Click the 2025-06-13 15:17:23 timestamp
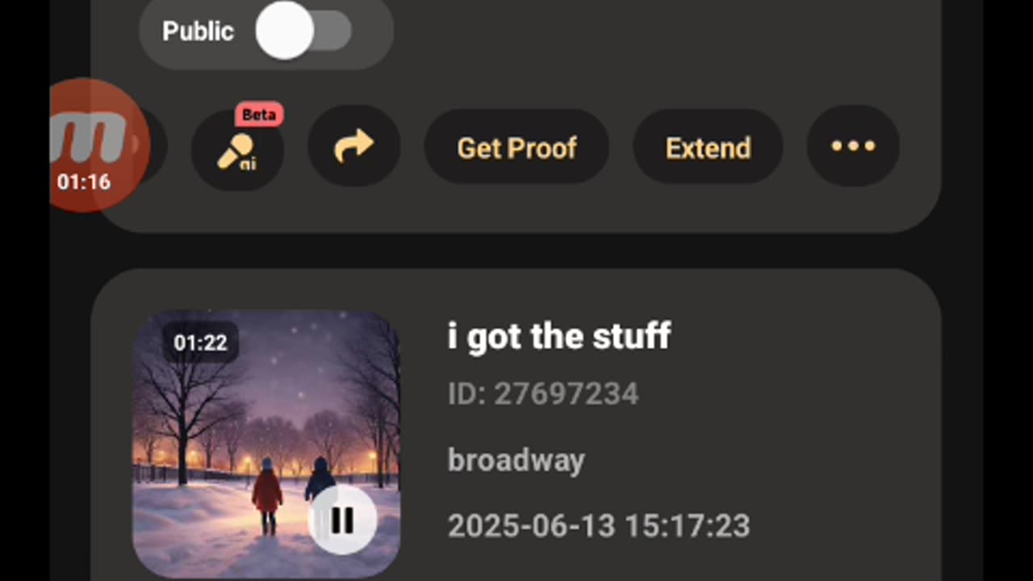Screen dimensions: 1033x581 click(599, 526)
